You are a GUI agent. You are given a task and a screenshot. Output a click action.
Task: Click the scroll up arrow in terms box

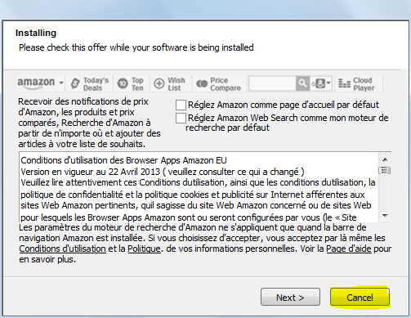pyautogui.click(x=385, y=159)
